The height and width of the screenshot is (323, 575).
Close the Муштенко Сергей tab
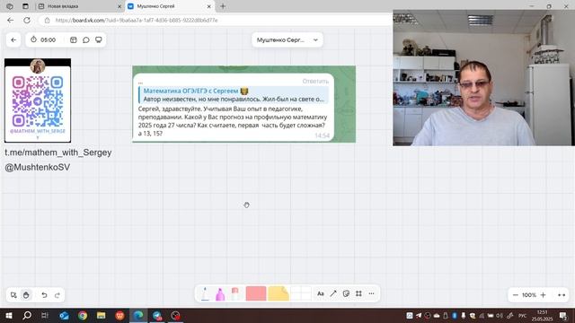208,6
